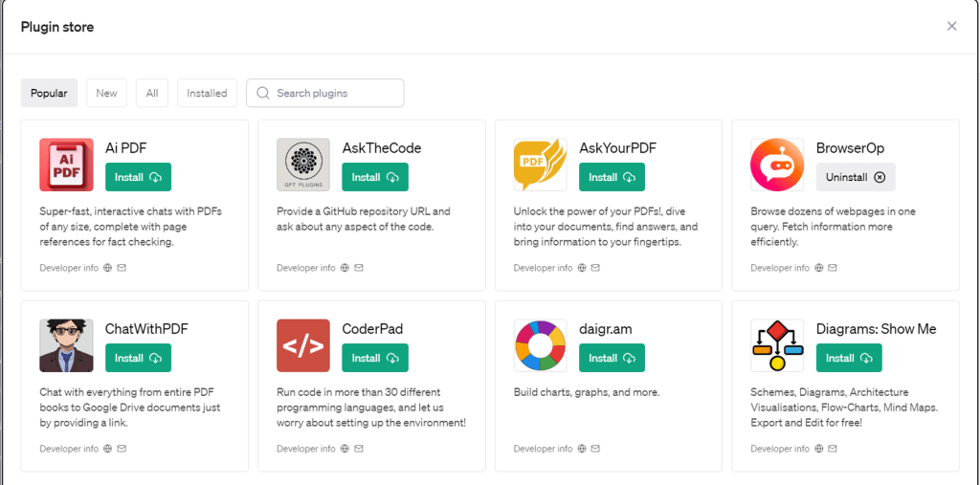The height and width of the screenshot is (485, 980).
Task: Click the email envelope icon under BrowserOp
Action: point(833,268)
